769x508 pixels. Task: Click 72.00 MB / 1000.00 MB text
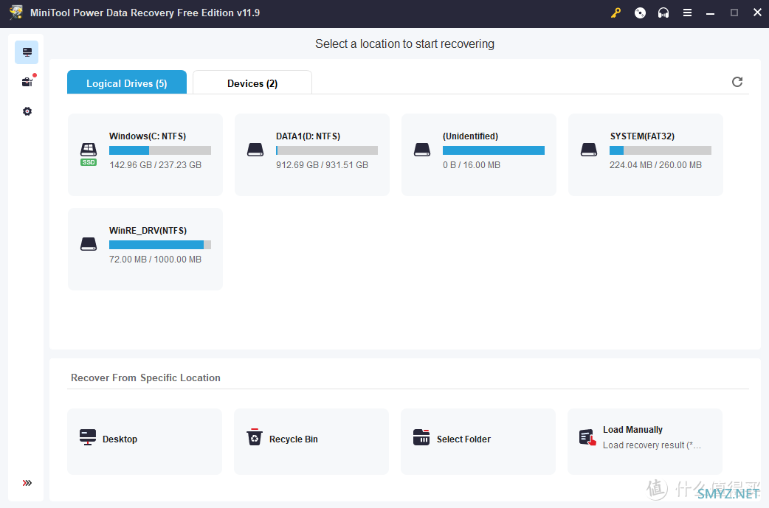point(156,259)
